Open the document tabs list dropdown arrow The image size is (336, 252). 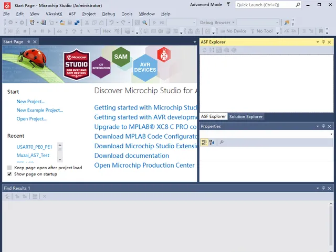click(x=195, y=42)
